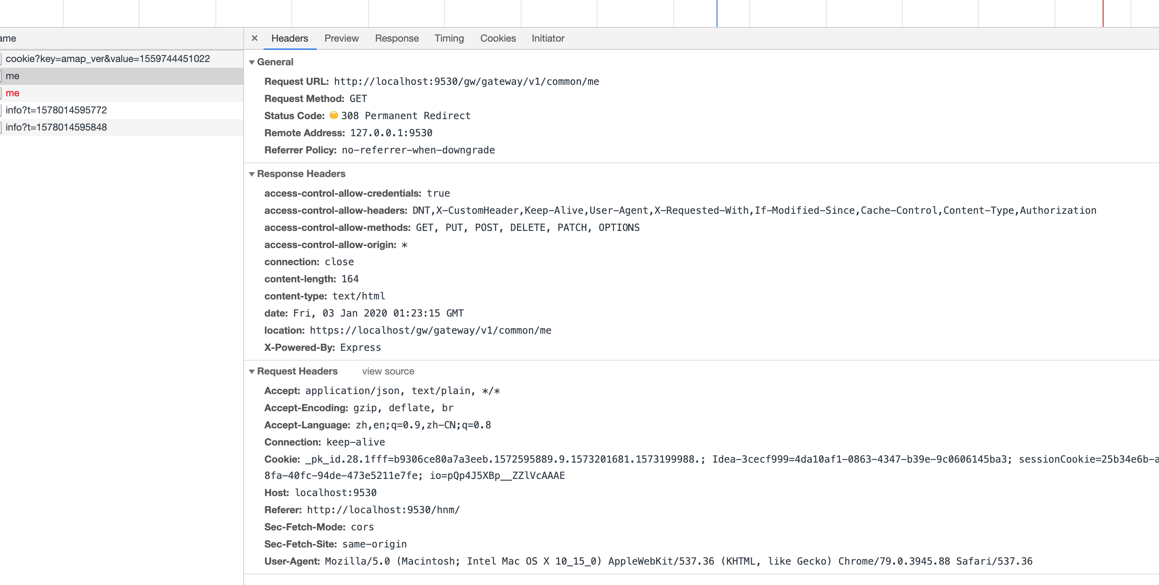Switch to the Preview tab
Image resolution: width=1159 pixels, height=585 pixels.
click(341, 38)
